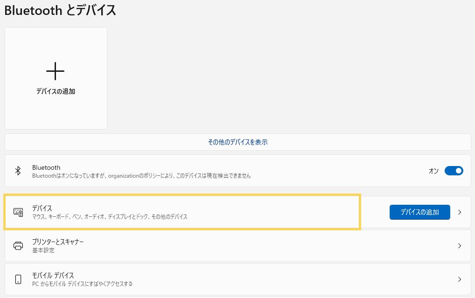Click the Bluetooth symbol icon
The image size is (475, 298).
pos(18,171)
